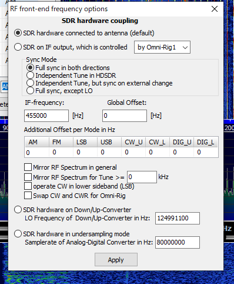This screenshot has width=234, height=284.
Task: Click the USB offset value cell
Action: (x=109, y=152)
